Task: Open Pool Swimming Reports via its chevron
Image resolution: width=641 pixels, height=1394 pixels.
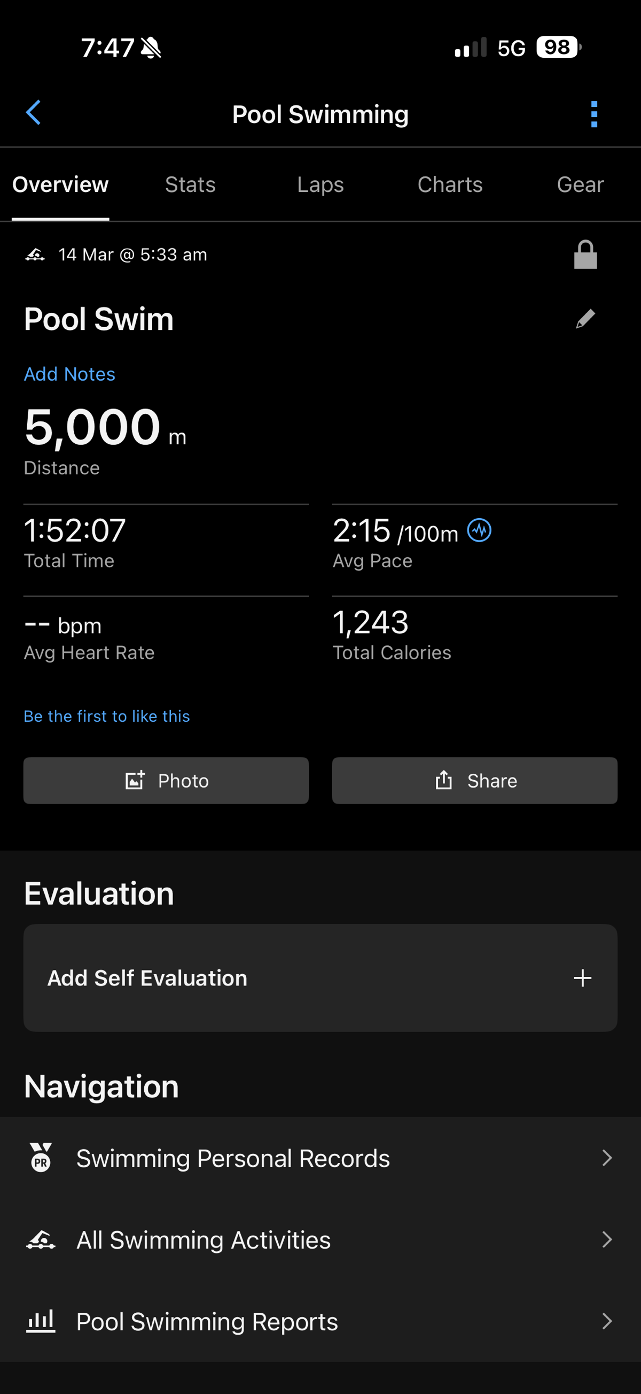Action: 607,1321
